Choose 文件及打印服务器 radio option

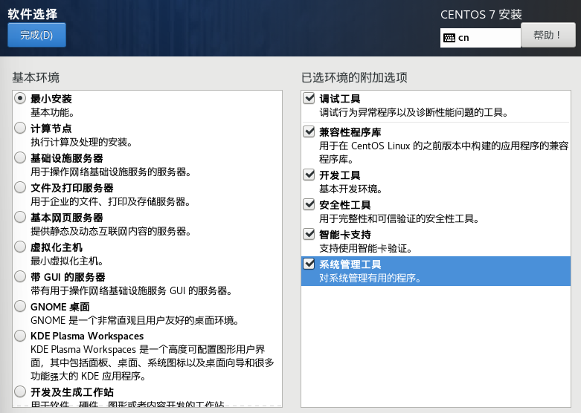(20, 187)
